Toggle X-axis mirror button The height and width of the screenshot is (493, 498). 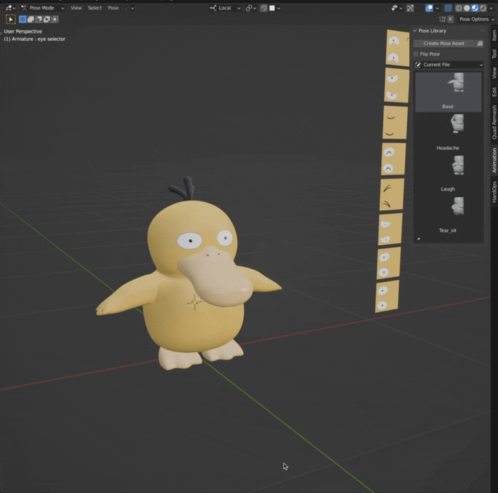click(451, 19)
